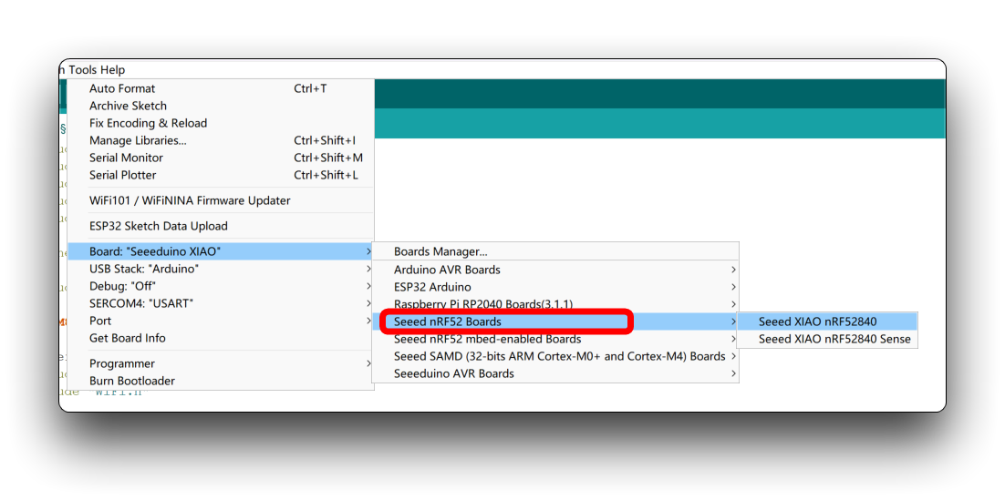Expand Raspberry Pi RP2040 Boards(3.1.1)
This screenshot has height=500, width=1005.
pos(555,304)
